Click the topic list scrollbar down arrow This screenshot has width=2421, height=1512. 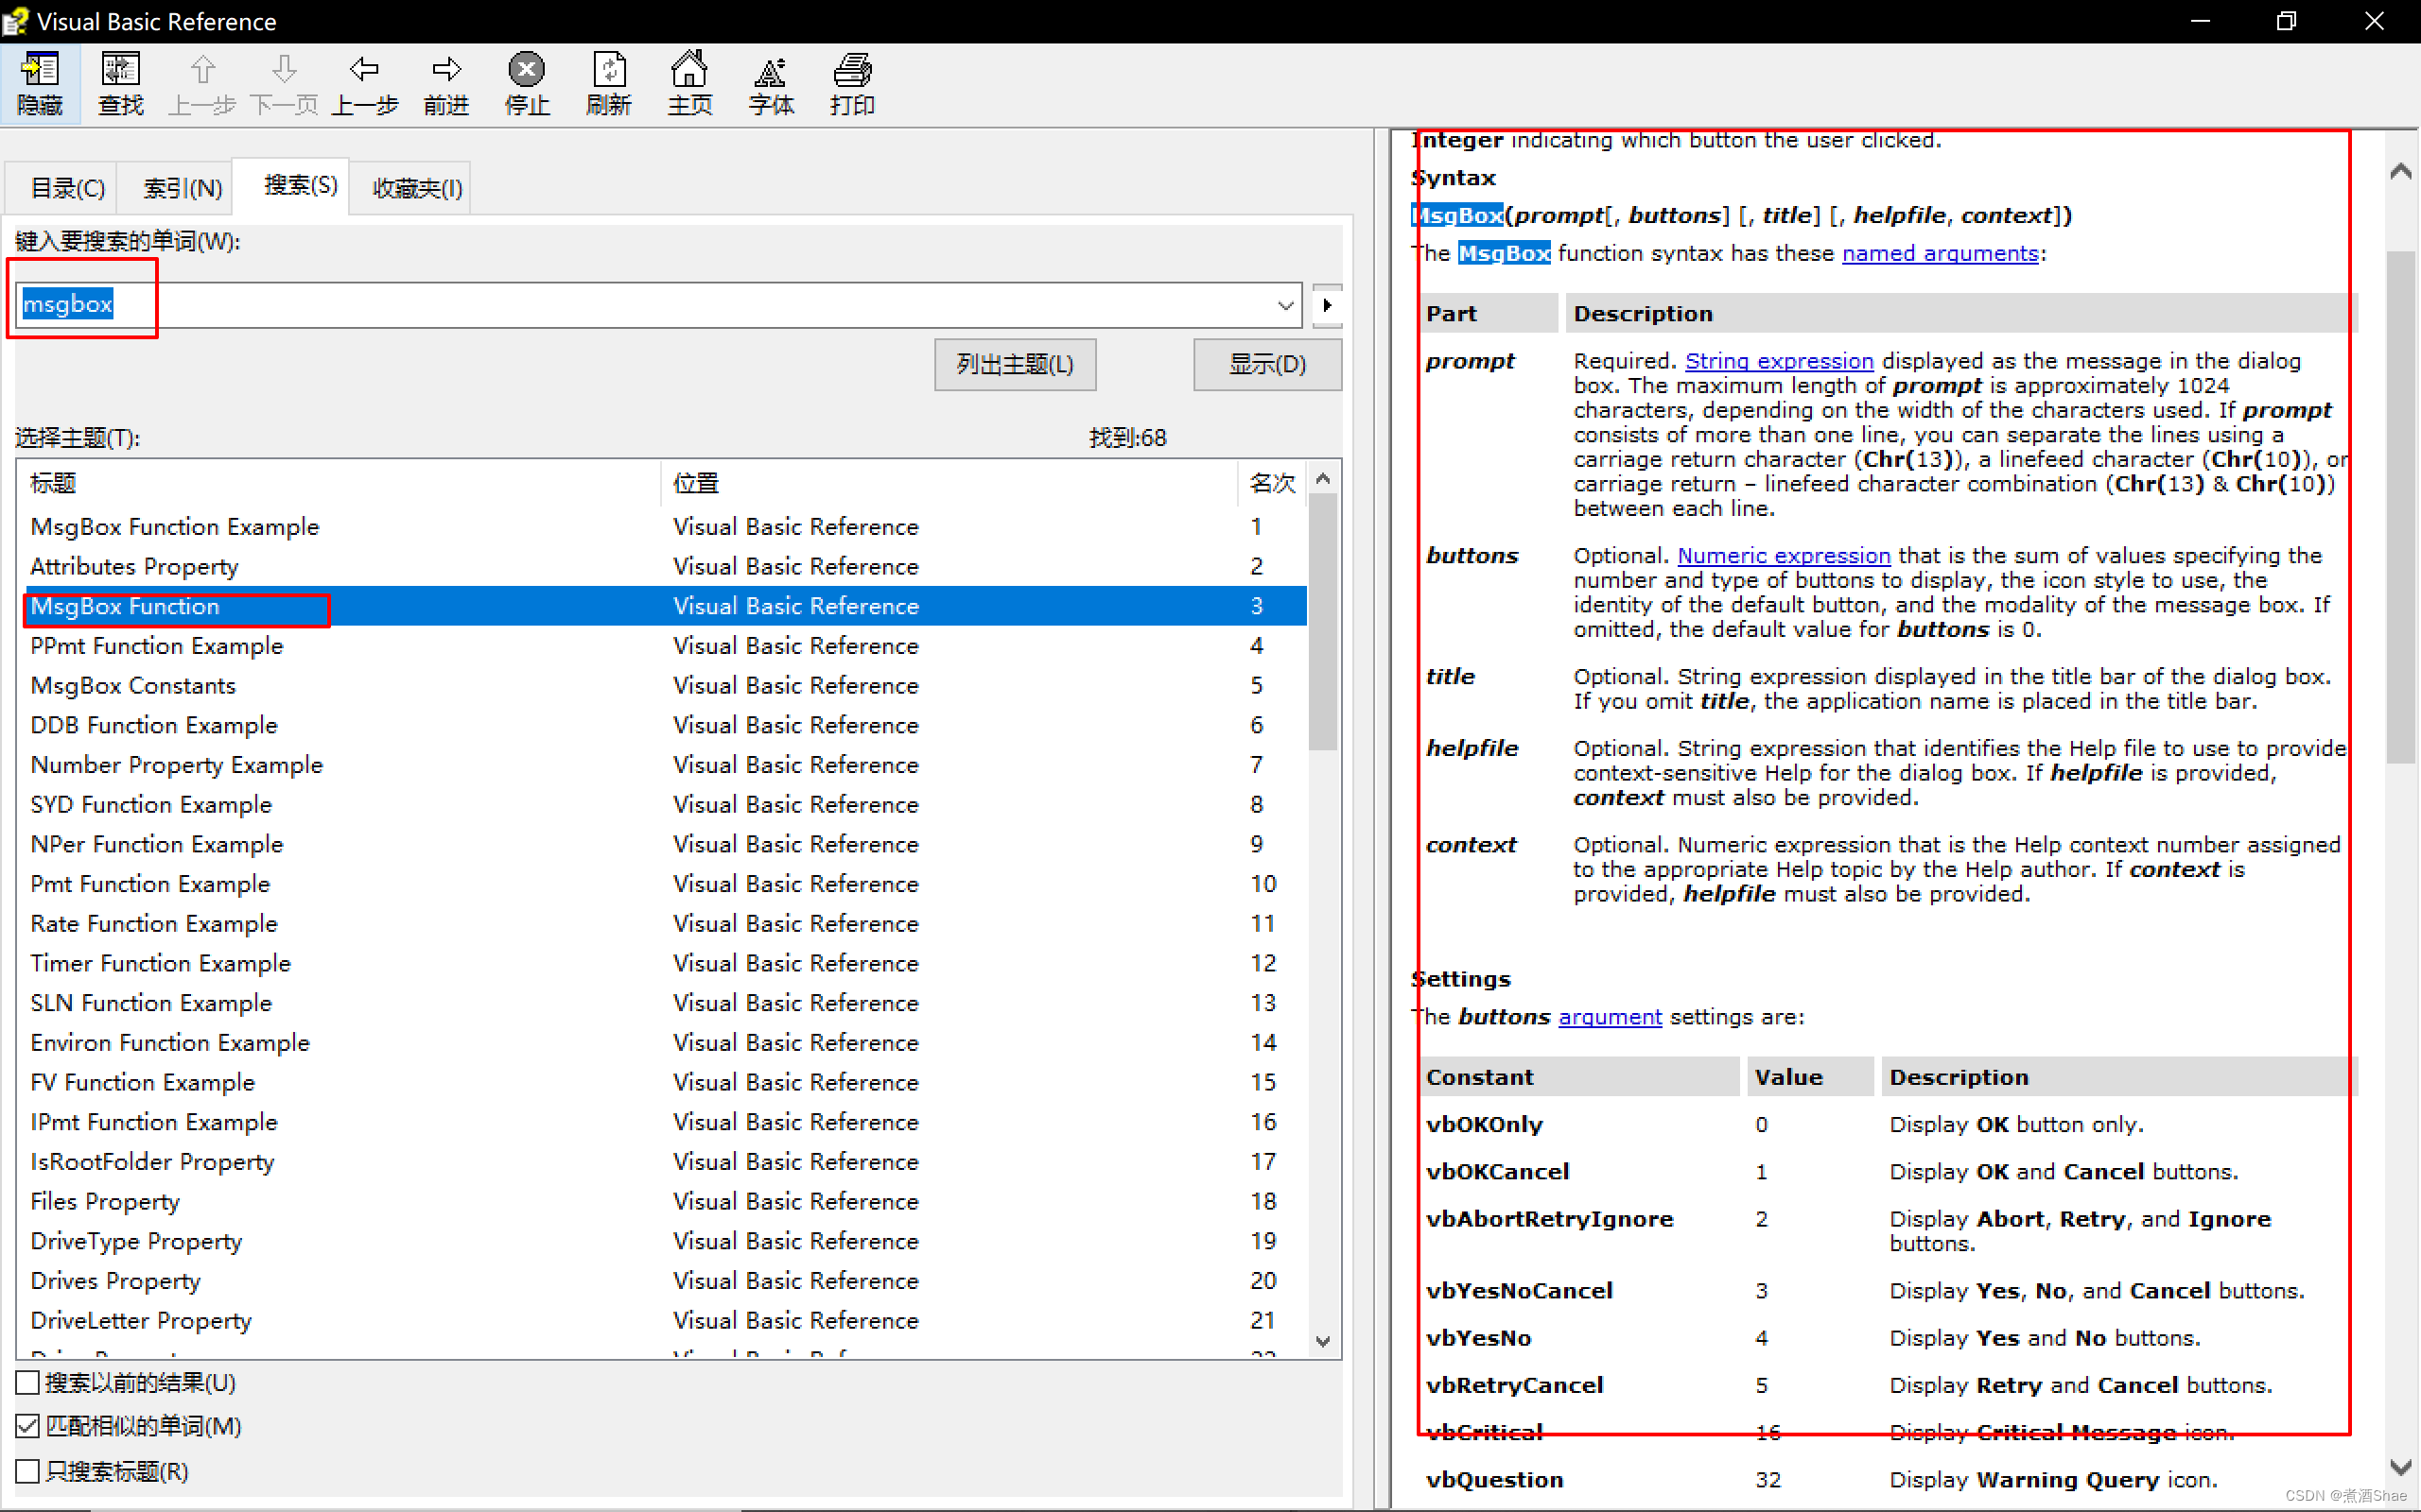1322,1341
